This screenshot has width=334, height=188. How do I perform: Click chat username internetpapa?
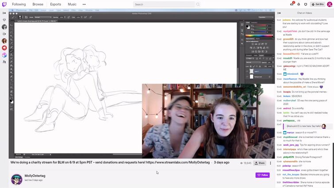tap(289, 149)
